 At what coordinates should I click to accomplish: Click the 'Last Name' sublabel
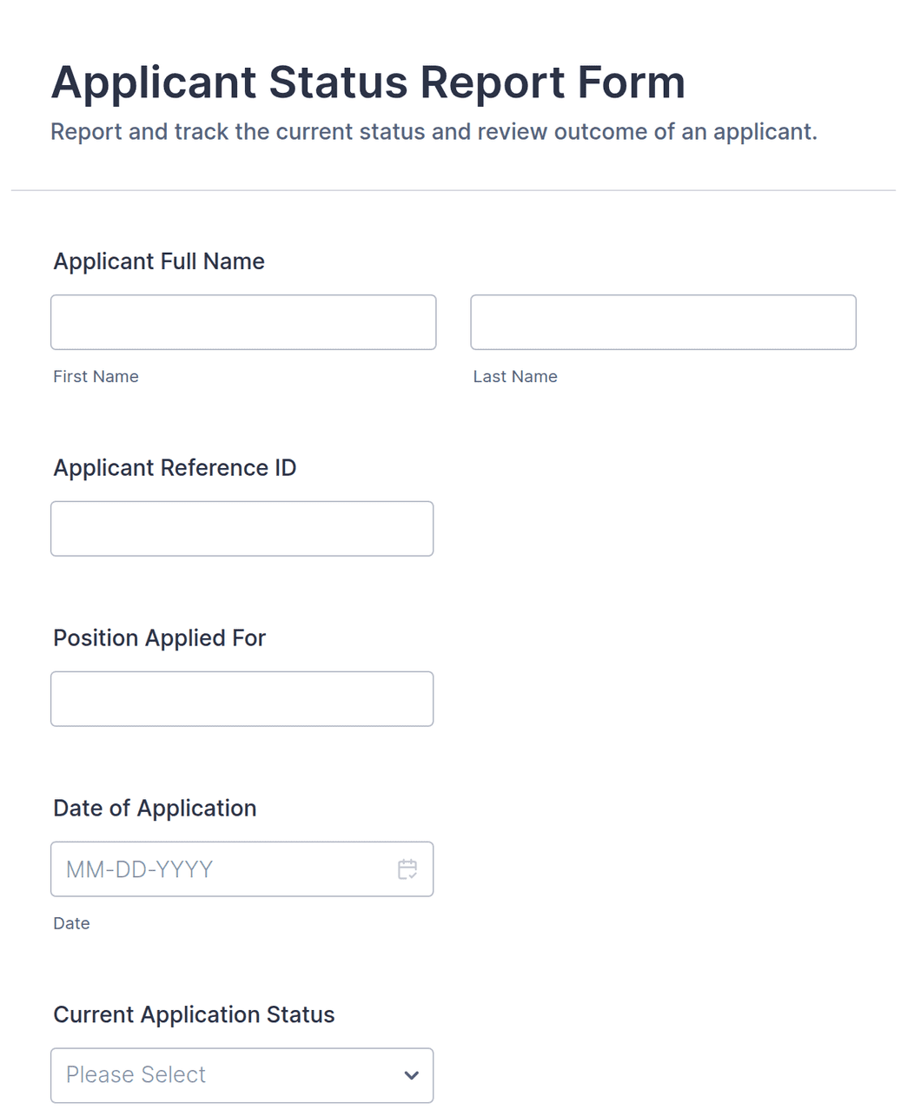tap(515, 377)
